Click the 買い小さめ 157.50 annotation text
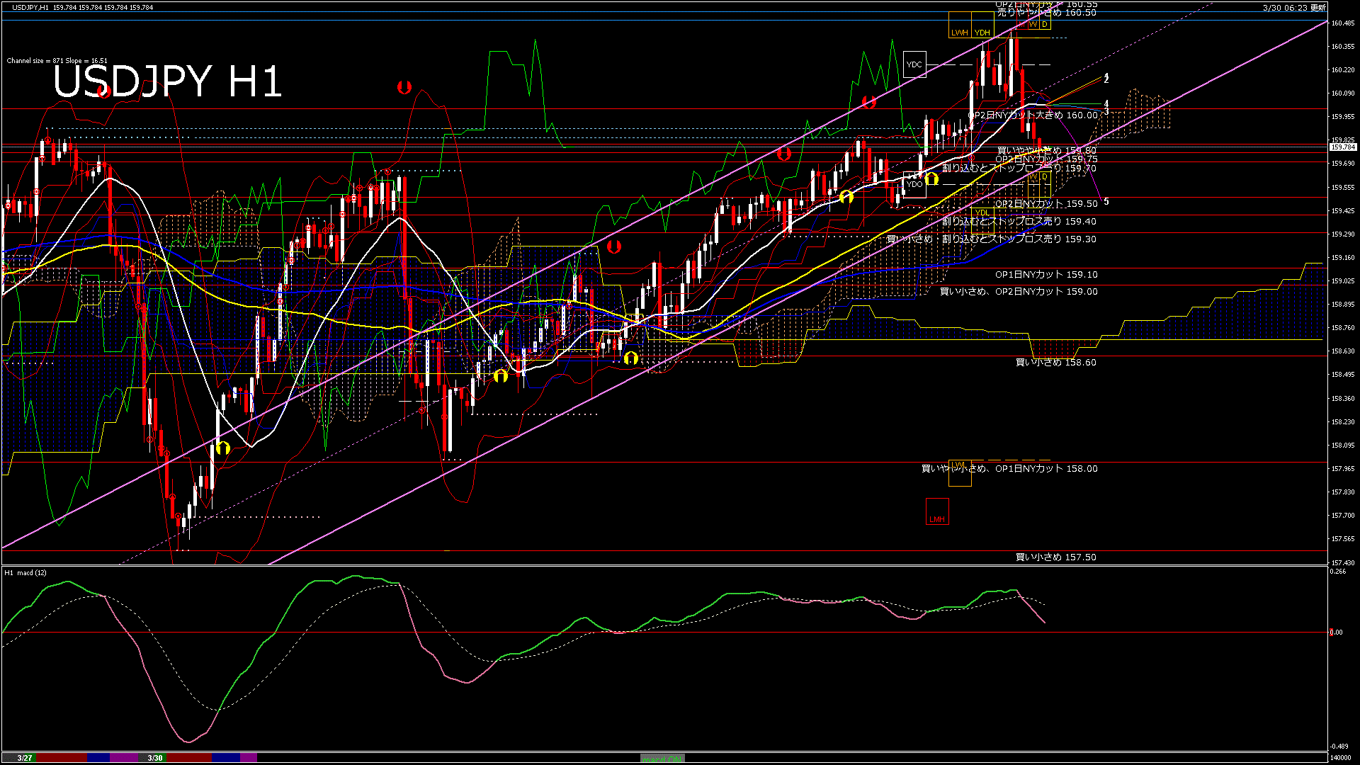The width and height of the screenshot is (1360, 765). click(x=1055, y=557)
